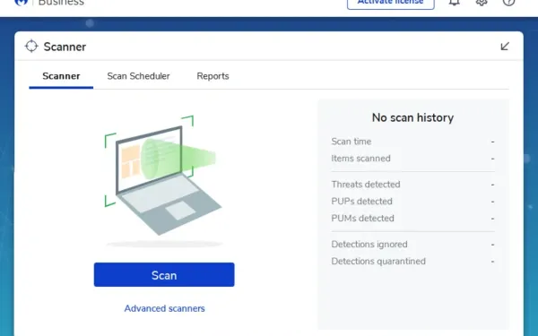Open Advanced scanners link
Screen dimensions: 538x336
[164, 308]
